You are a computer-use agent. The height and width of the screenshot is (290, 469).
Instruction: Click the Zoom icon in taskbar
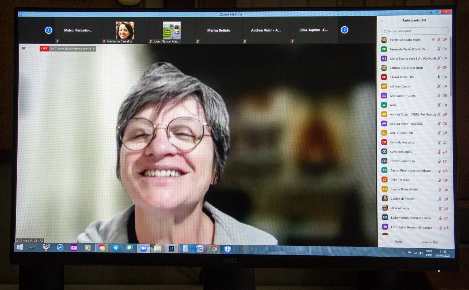[144, 248]
